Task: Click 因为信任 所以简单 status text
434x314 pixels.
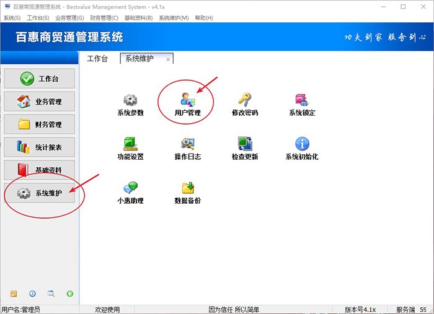Action: click(234, 310)
